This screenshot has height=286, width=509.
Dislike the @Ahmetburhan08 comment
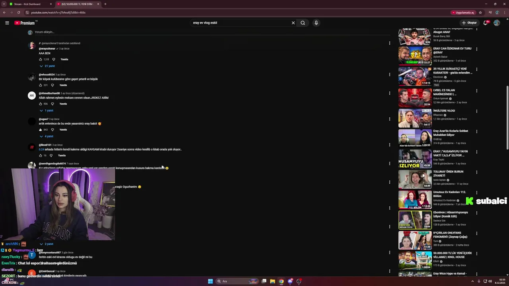click(x=52, y=104)
